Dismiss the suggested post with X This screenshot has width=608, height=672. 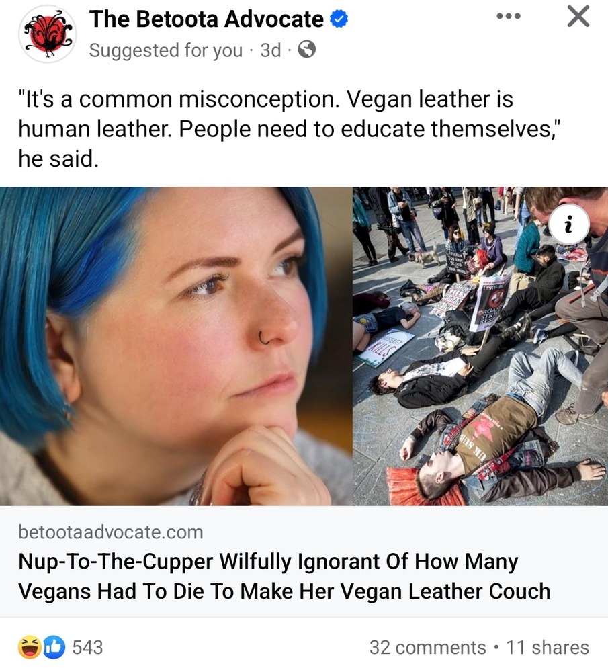click(x=578, y=17)
